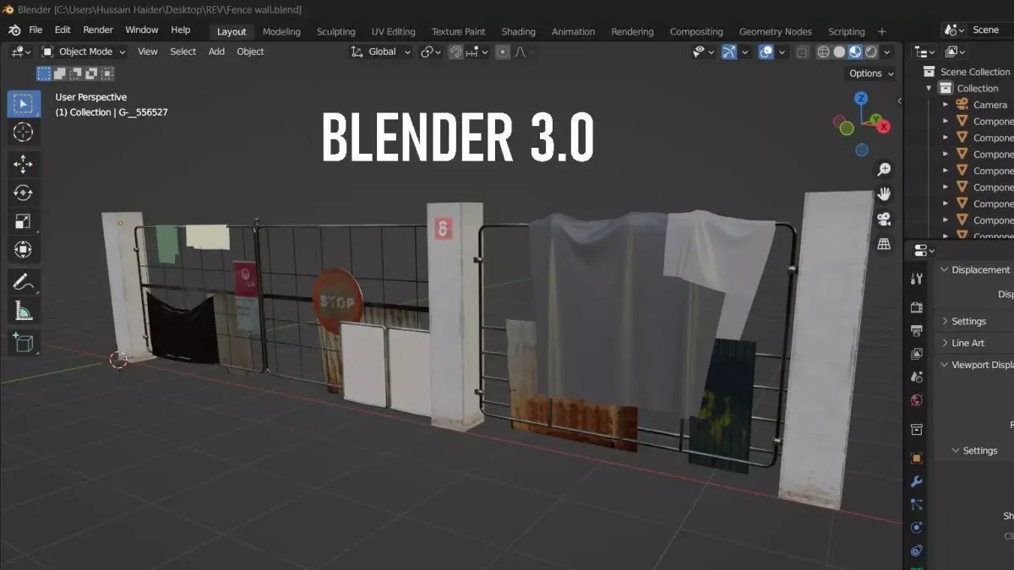Viewport: 1014px width, 570px height.
Task: Click the blue Z axis gizmo
Action: (861, 99)
